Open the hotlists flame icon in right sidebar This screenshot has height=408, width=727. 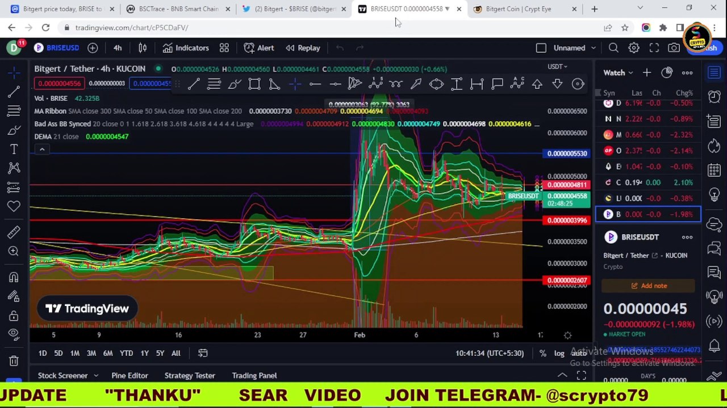715,146
